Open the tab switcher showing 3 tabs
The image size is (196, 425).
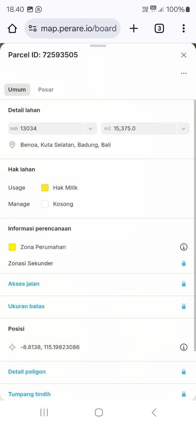[159, 29]
